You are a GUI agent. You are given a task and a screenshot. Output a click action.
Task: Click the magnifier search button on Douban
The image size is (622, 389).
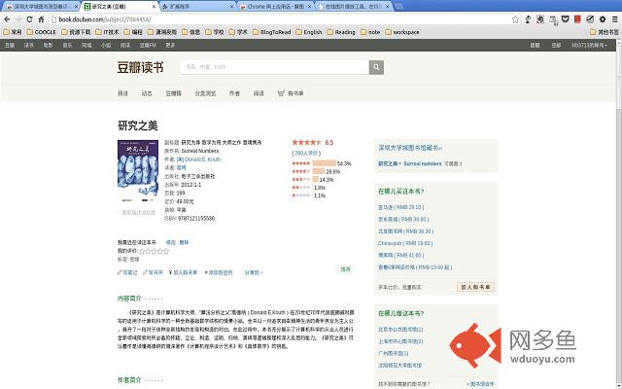click(376, 67)
